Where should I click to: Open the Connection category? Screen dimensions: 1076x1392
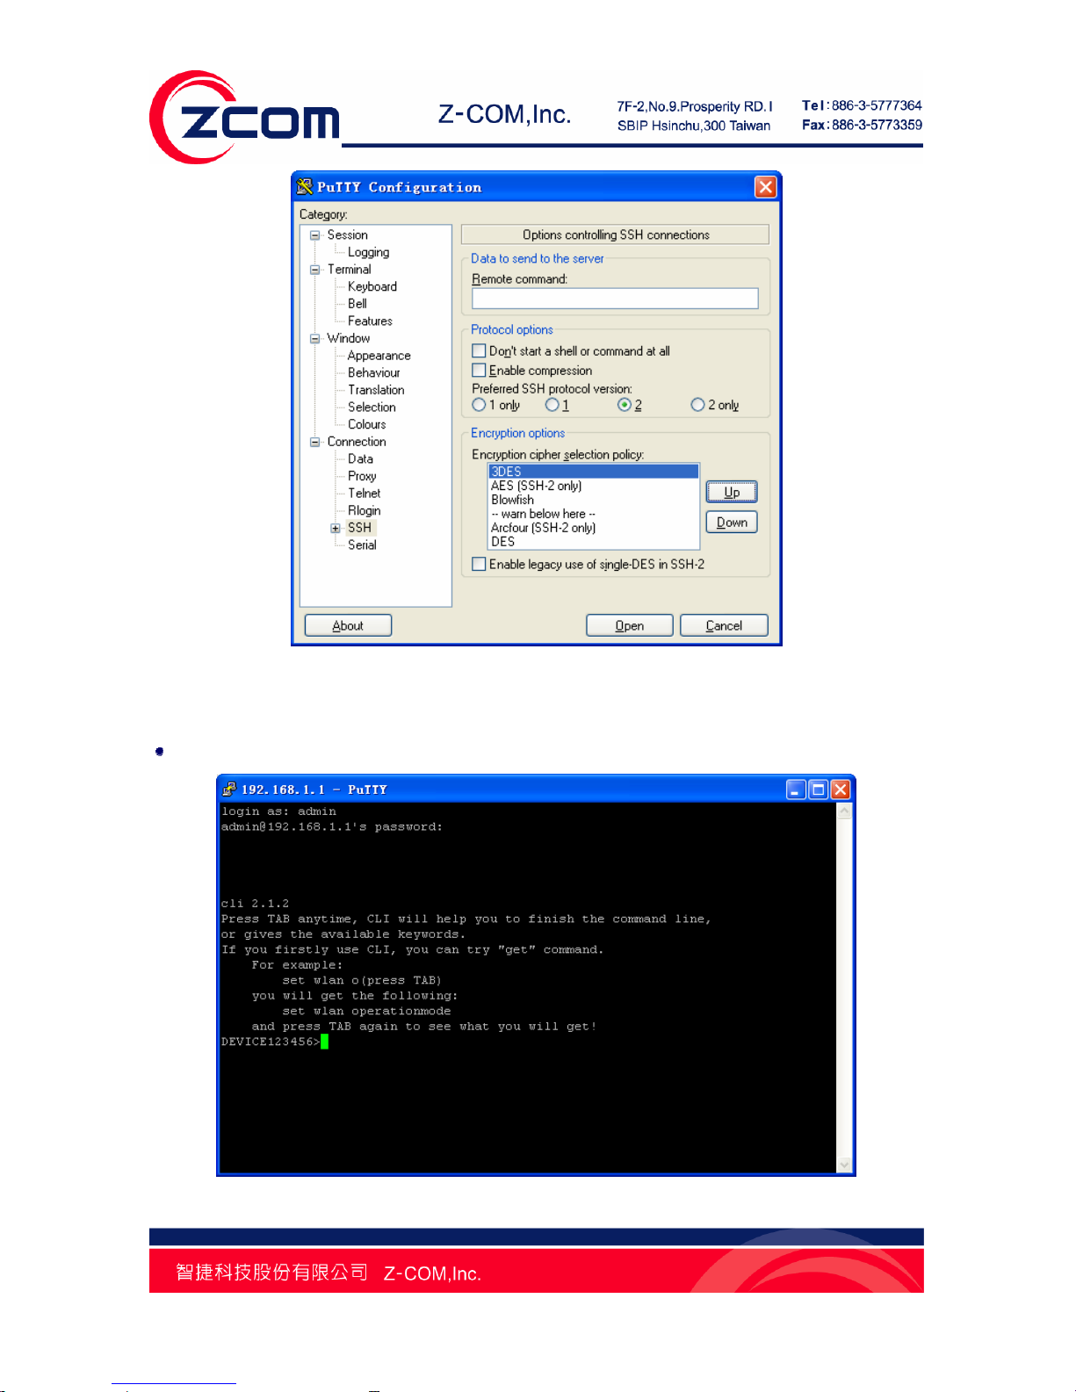click(x=356, y=441)
